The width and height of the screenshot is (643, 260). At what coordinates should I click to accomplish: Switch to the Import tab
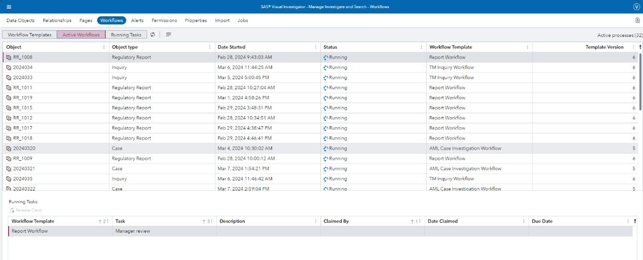coord(222,21)
